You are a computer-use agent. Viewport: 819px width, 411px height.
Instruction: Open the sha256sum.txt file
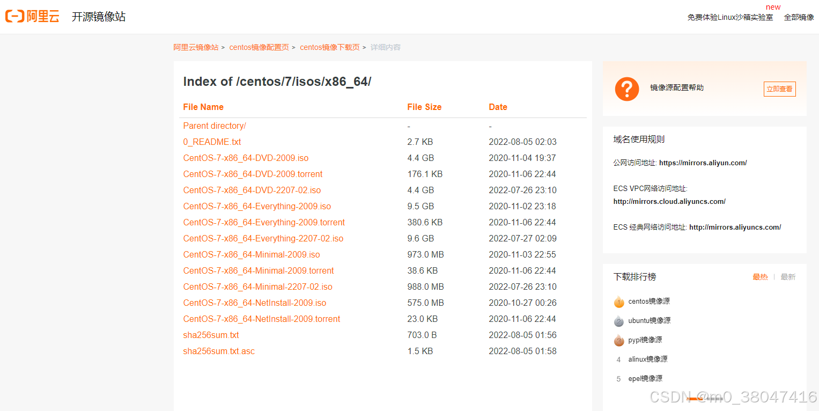211,335
